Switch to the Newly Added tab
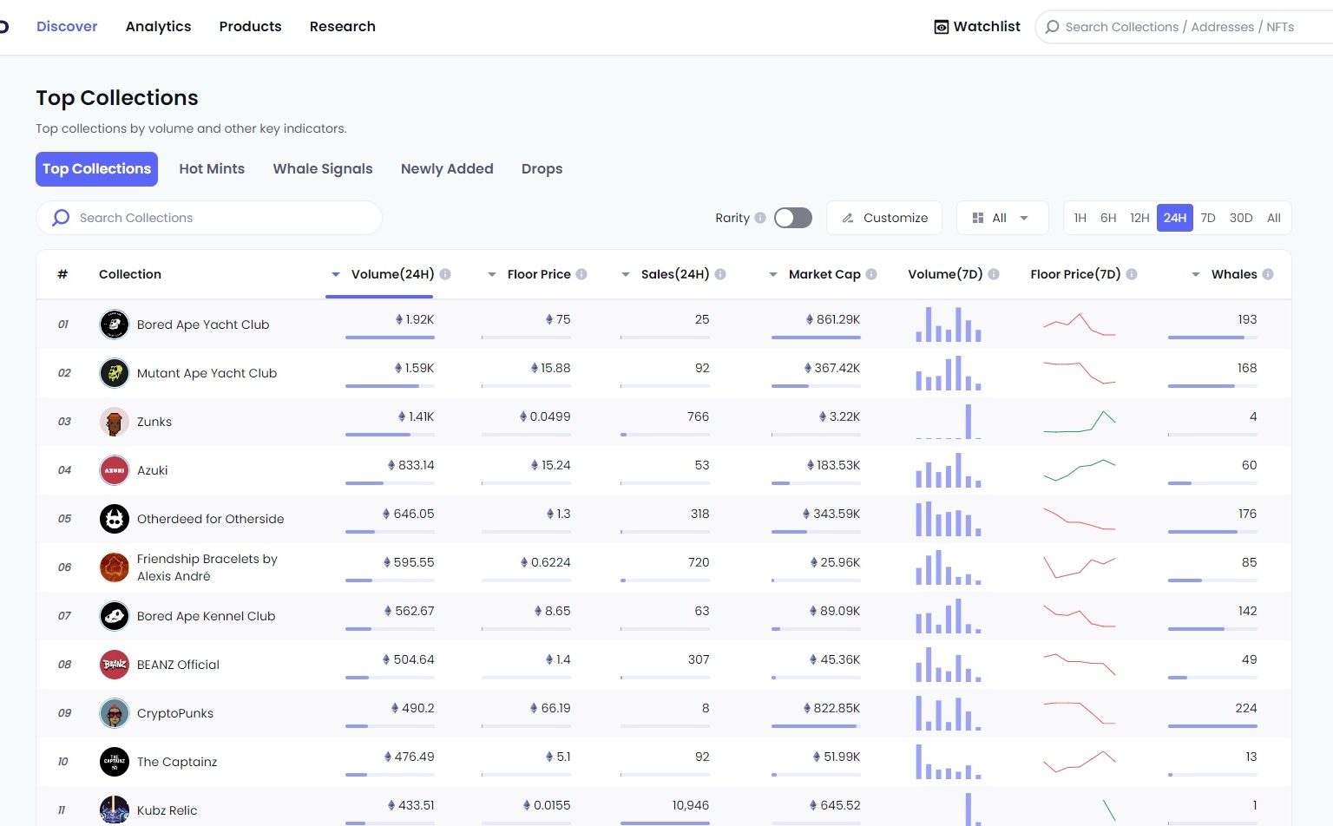The image size is (1333, 826). [447, 169]
